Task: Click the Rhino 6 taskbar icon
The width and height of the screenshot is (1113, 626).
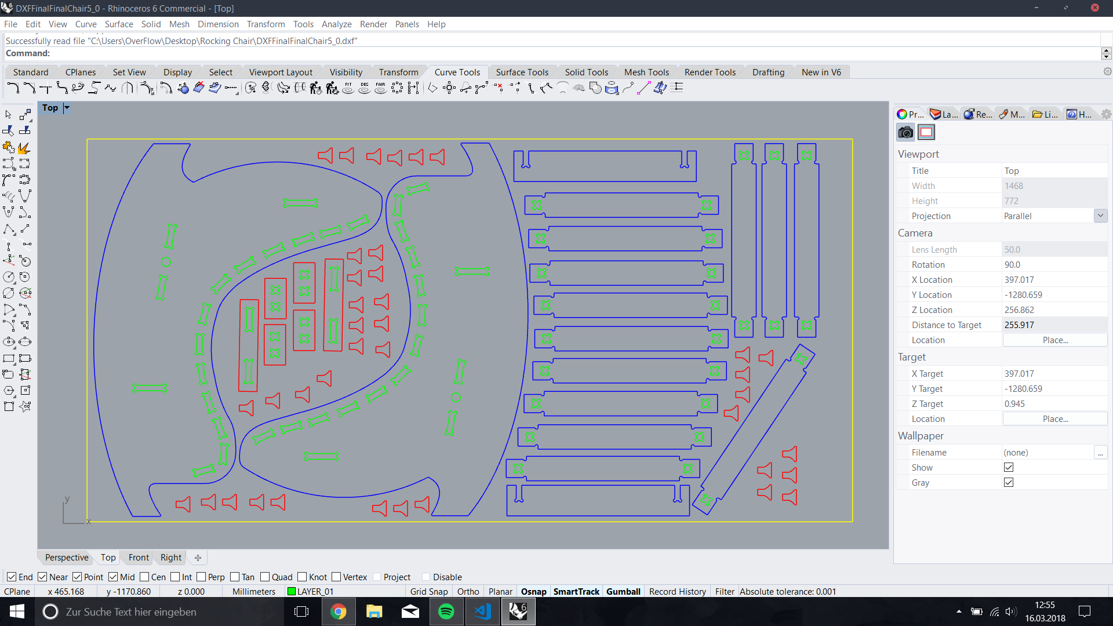Action: click(518, 612)
